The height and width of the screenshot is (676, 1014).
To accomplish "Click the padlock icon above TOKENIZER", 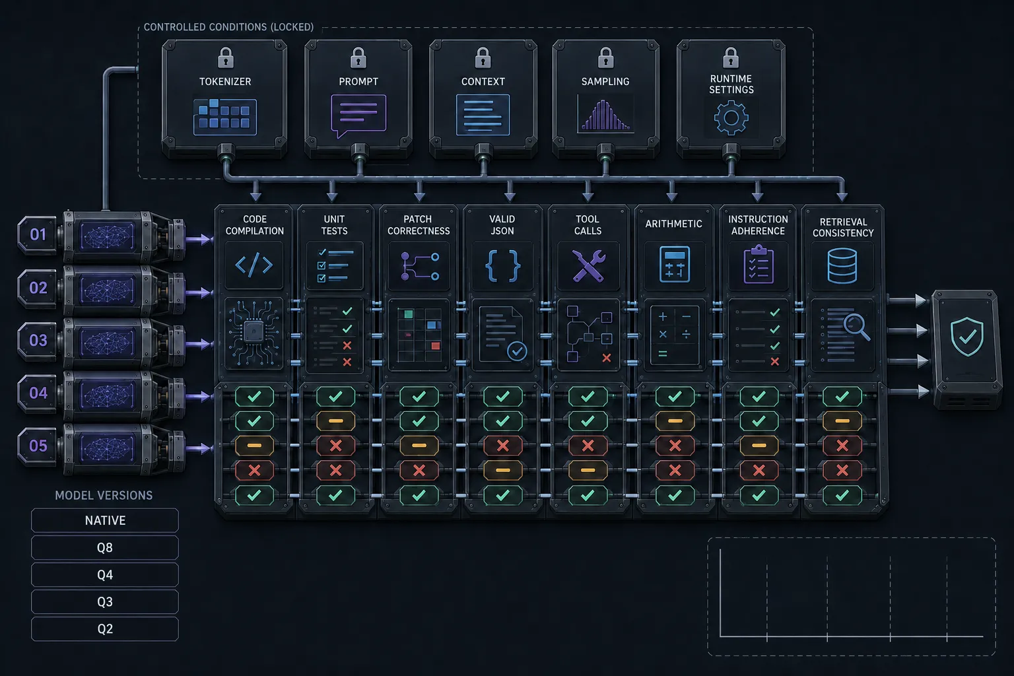I will point(226,57).
